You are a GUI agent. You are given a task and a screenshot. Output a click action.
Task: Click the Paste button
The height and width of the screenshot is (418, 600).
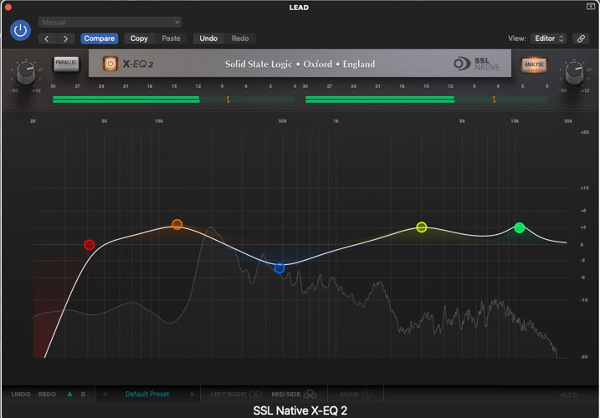point(171,38)
